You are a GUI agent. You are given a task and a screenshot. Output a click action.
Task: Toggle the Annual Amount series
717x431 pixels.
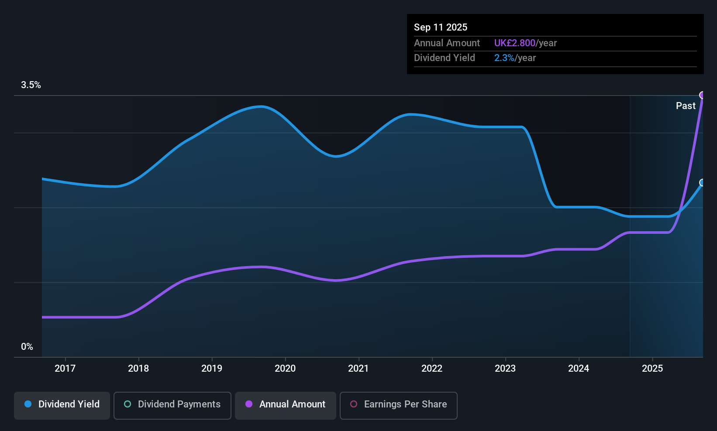(286, 404)
